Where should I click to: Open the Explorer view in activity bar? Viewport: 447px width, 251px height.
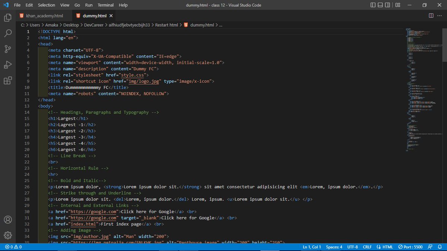pos(8,17)
